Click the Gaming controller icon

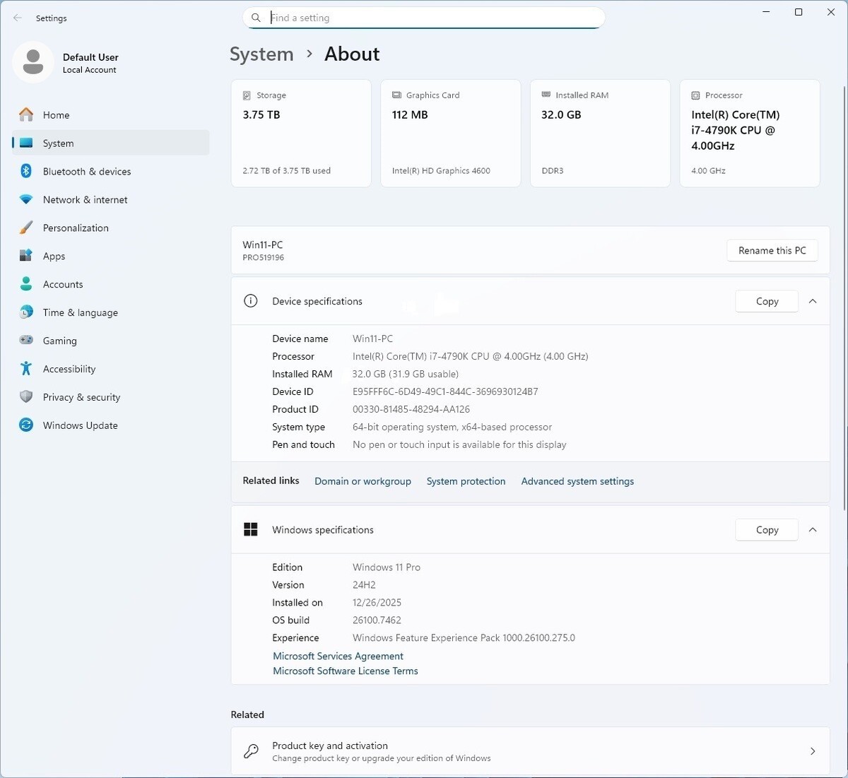26,341
